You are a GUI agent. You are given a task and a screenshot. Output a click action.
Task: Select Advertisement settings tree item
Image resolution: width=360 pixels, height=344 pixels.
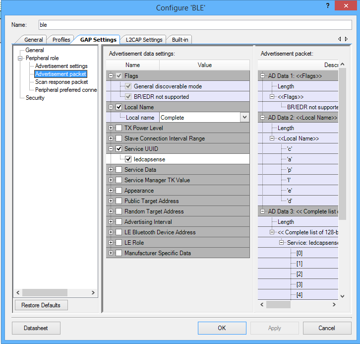pyautogui.click(x=61, y=66)
